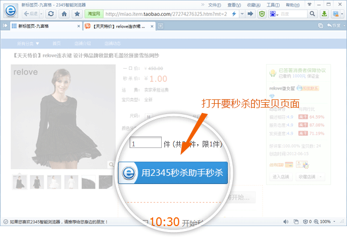This screenshot has width=347, height=237.
Task: Click the go arrow next to address bar
Action: tap(250, 14)
